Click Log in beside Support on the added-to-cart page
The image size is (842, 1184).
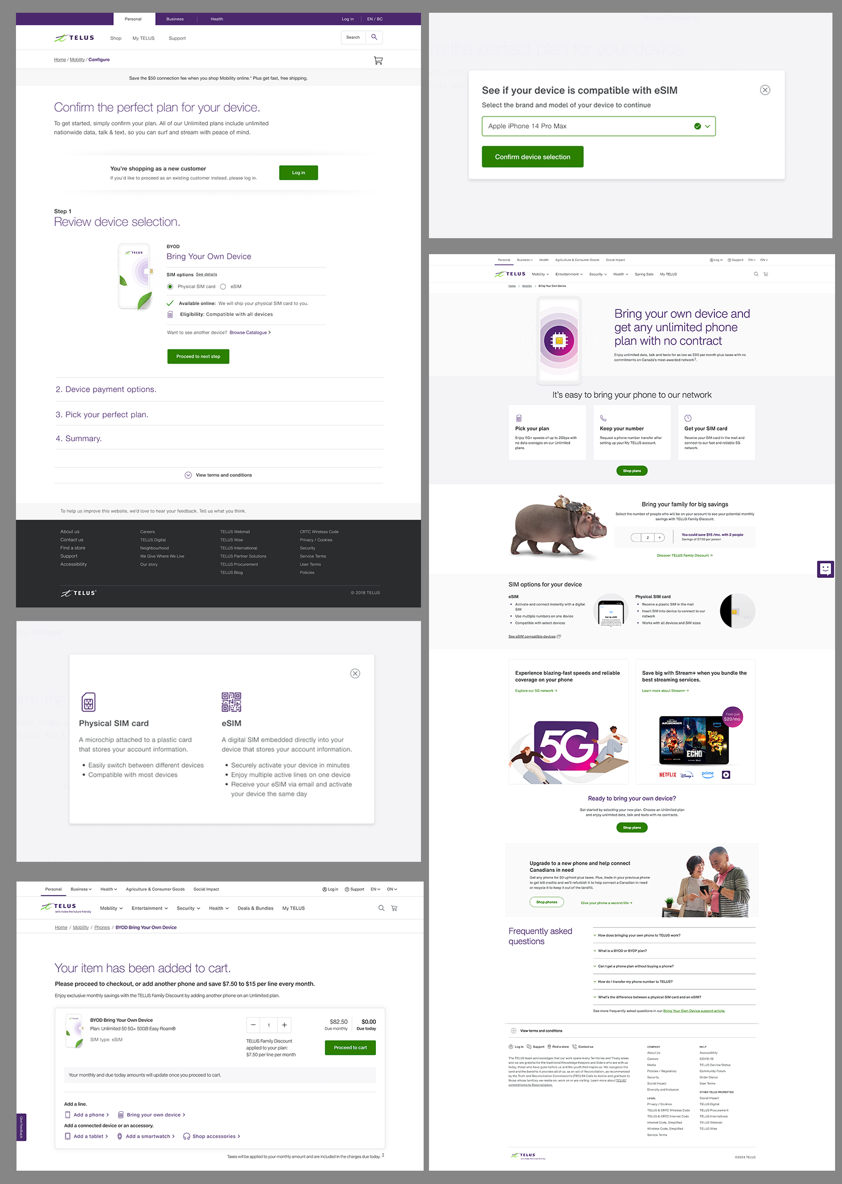pos(330,889)
